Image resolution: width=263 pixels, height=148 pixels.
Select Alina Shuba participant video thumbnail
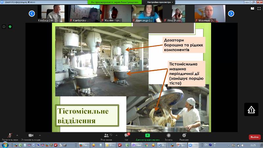pyautogui.click(x=178, y=13)
